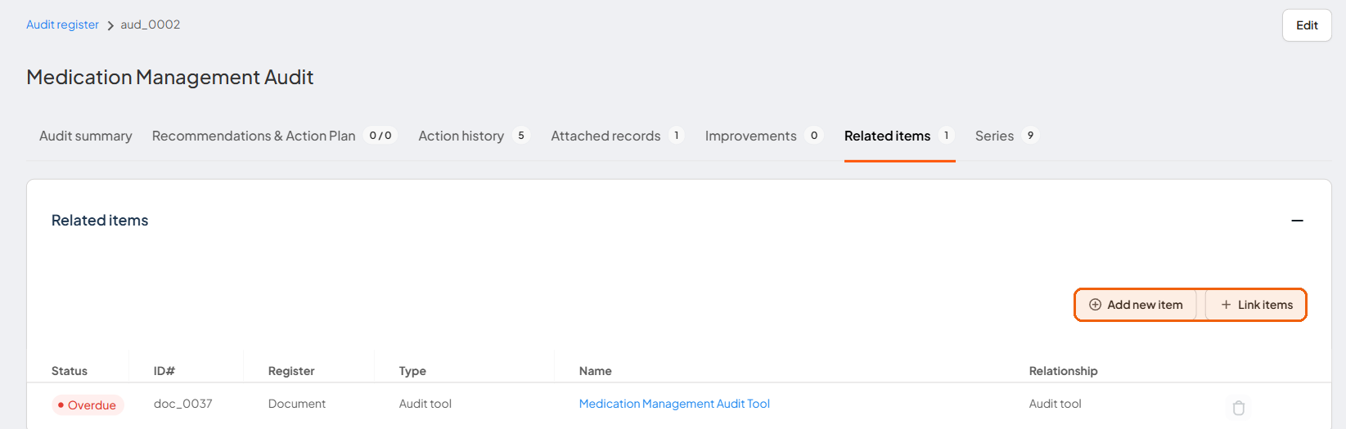Open the Recommendations & Action Plan tab
The height and width of the screenshot is (429, 1346).
tap(274, 136)
